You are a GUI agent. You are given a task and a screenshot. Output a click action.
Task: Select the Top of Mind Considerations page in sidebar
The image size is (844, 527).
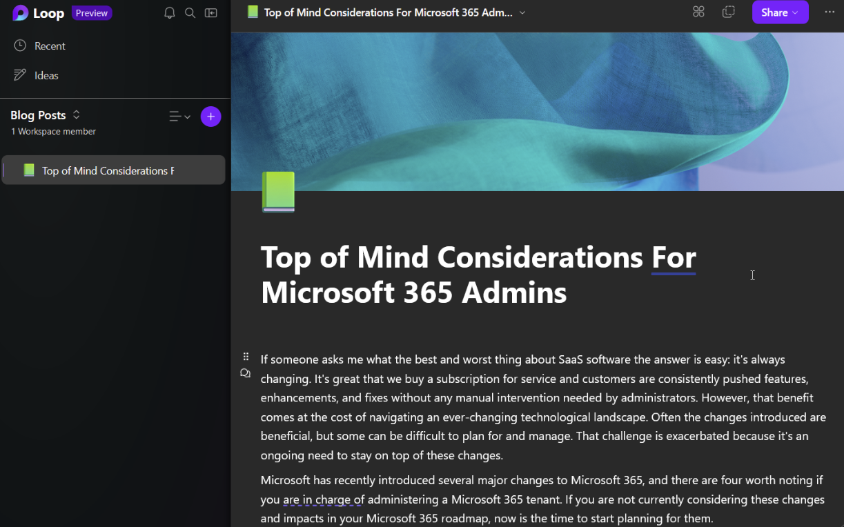pyautogui.click(x=114, y=170)
